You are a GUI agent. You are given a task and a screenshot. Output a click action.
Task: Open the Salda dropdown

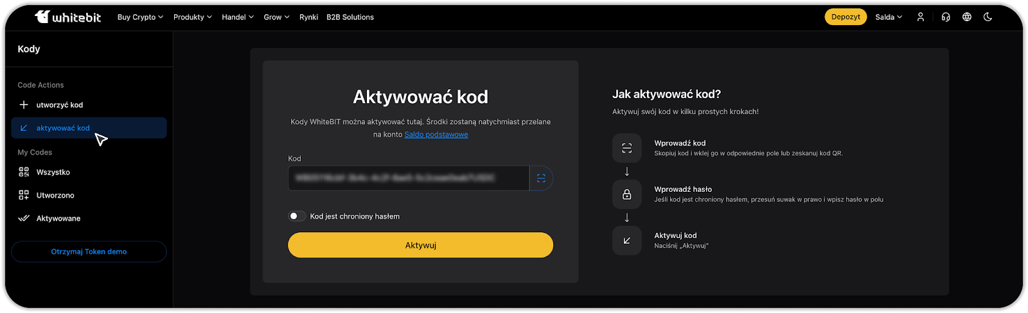coord(889,17)
